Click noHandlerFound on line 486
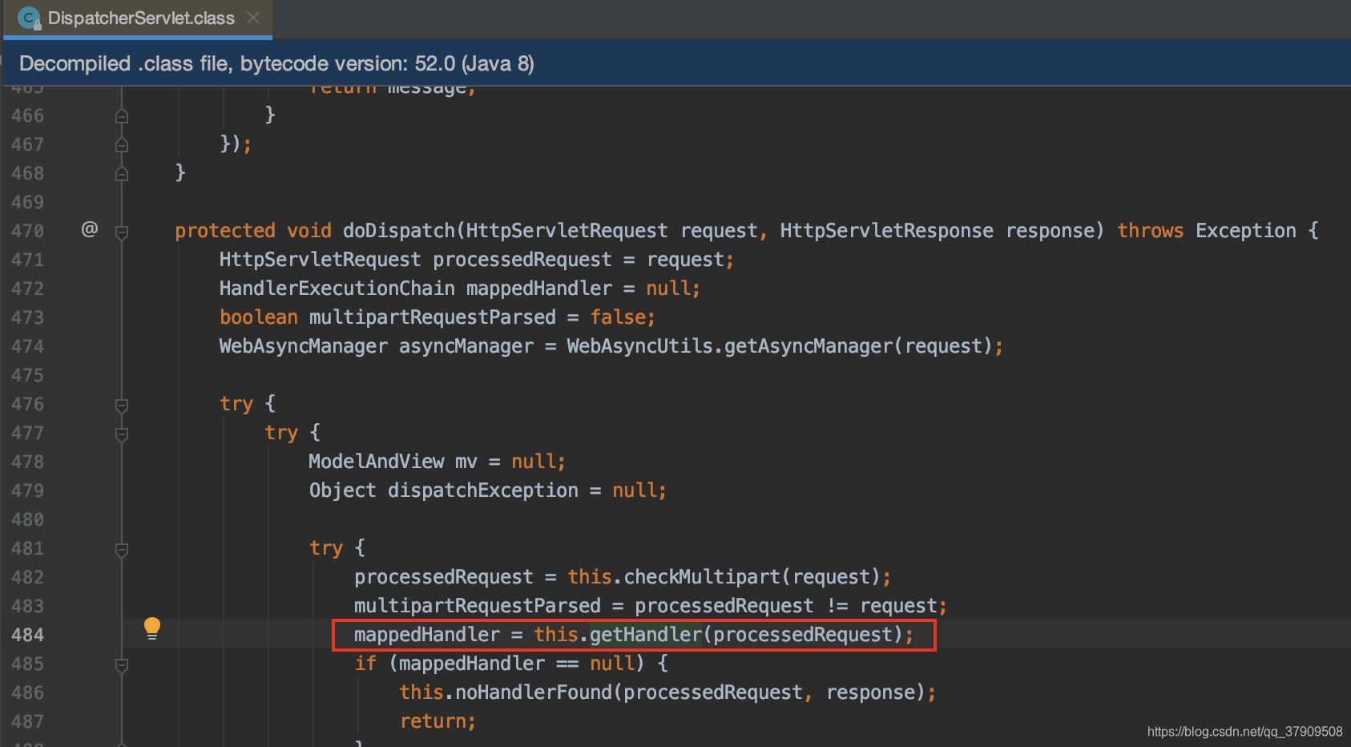This screenshot has width=1351, height=747. (534, 692)
